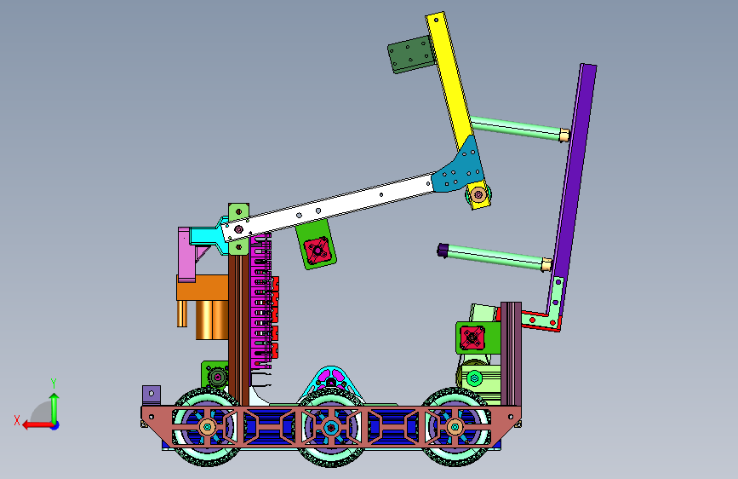Select the small purple block at chassis front
738x479 pixels.
click(152, 394)
